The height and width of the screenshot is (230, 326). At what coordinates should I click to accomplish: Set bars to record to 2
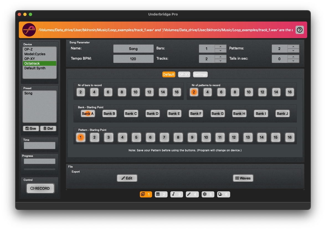point(80,92)
